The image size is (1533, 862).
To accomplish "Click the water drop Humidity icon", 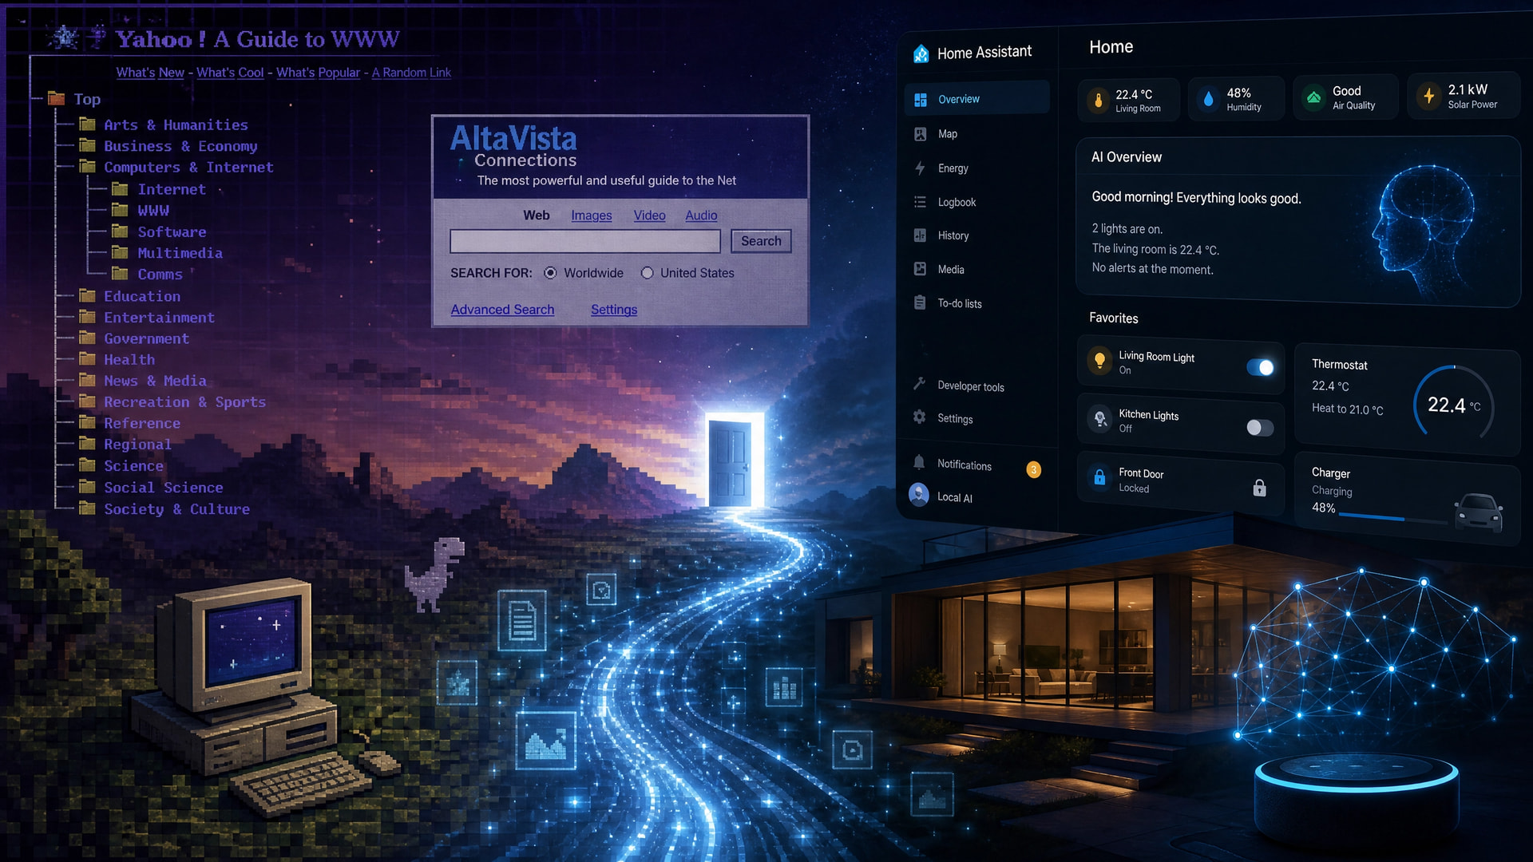I will (1209, 98).
